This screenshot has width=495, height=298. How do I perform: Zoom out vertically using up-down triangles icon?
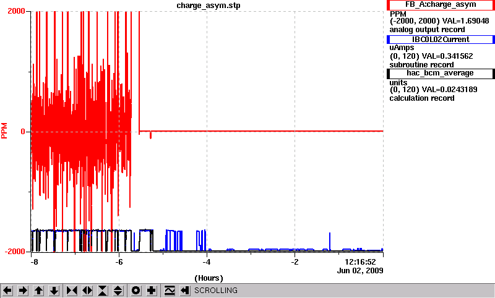[118, 291]
